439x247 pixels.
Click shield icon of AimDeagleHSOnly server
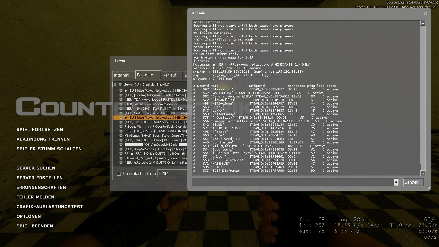coord(121,145)
